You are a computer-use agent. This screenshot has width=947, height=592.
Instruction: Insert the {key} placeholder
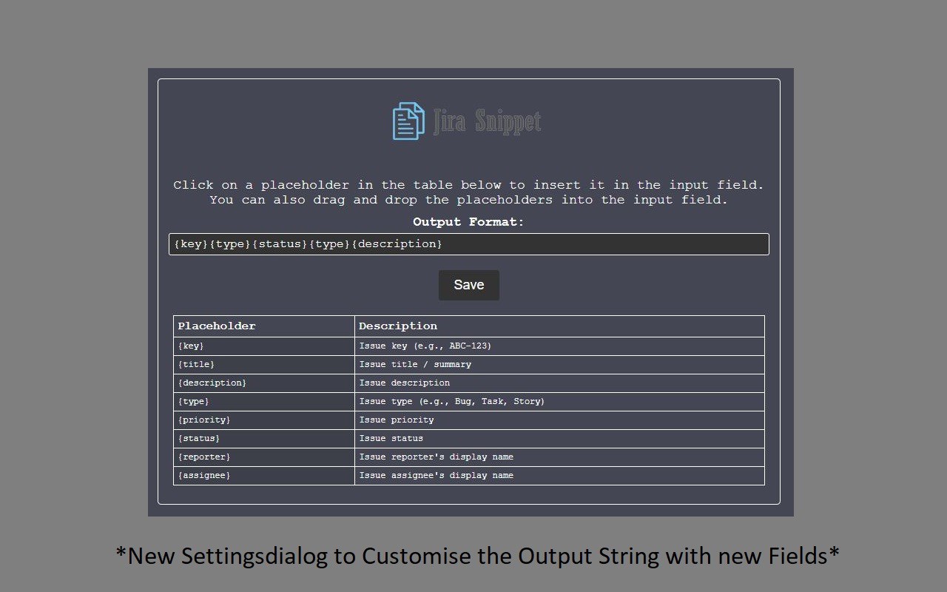264,346
